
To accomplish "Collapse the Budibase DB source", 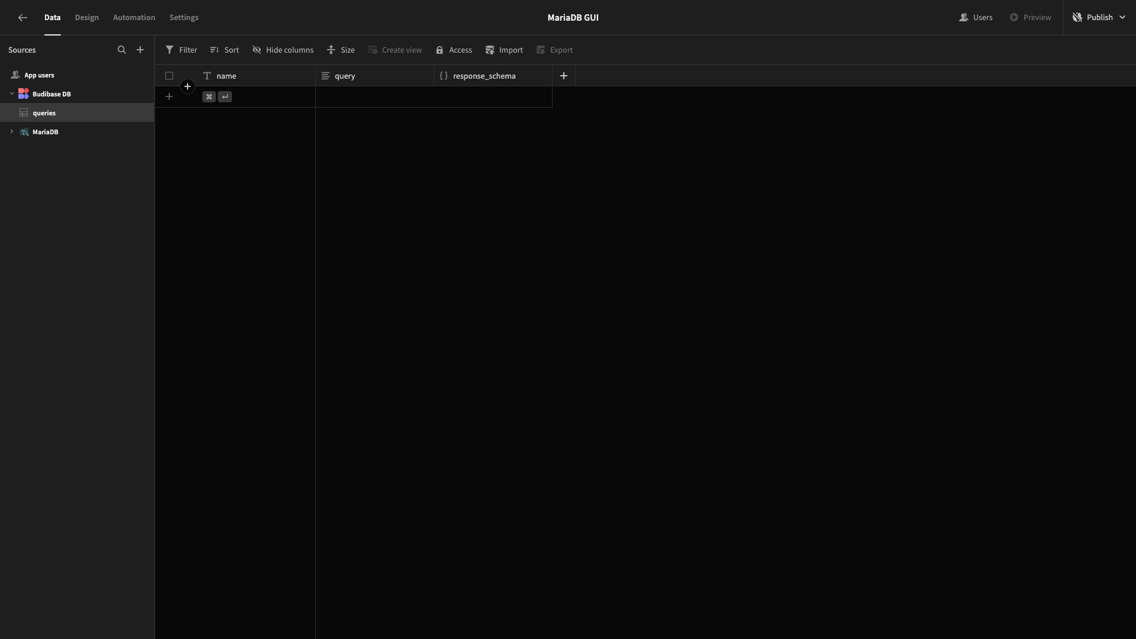I will (11, 94).
